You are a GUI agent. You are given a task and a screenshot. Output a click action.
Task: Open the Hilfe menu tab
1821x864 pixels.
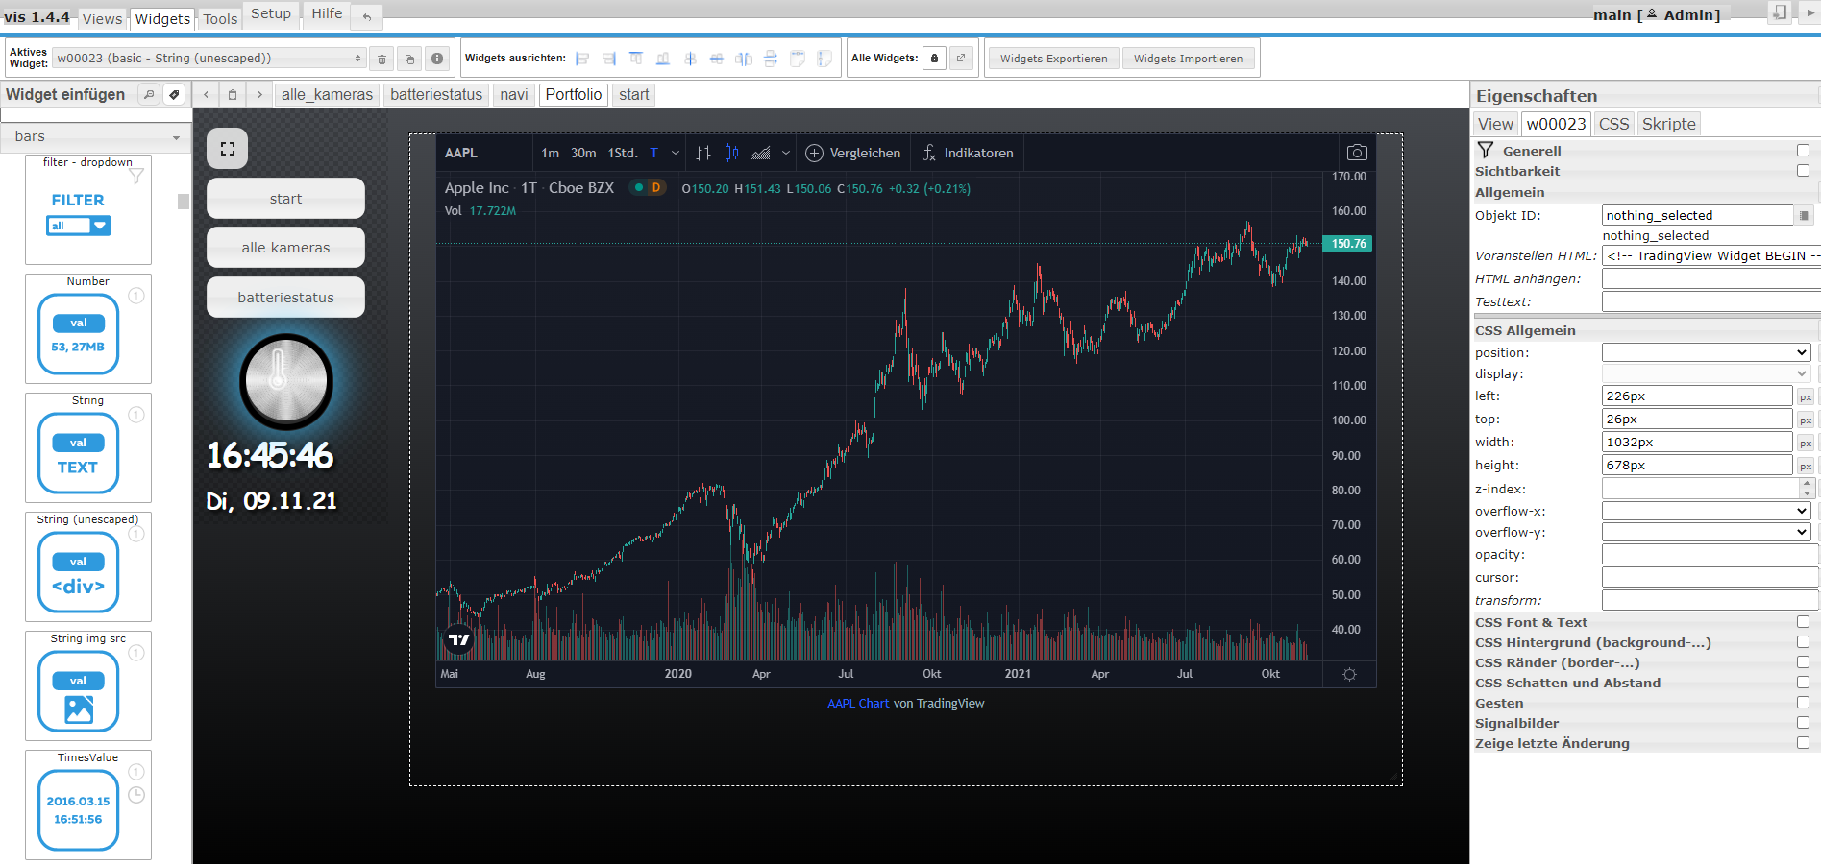pos(327,13)
